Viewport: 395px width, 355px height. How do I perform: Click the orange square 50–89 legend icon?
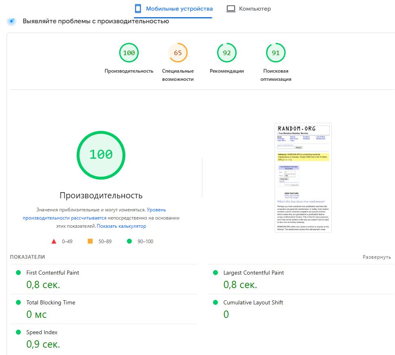point(90,241)
